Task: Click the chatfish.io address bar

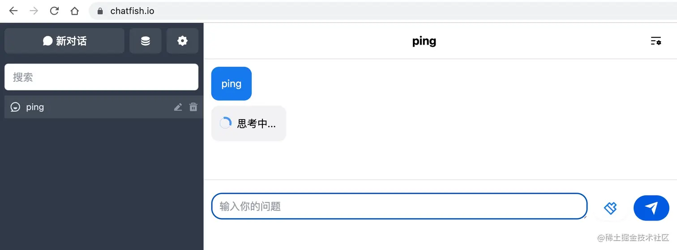Action: [313, 11]
